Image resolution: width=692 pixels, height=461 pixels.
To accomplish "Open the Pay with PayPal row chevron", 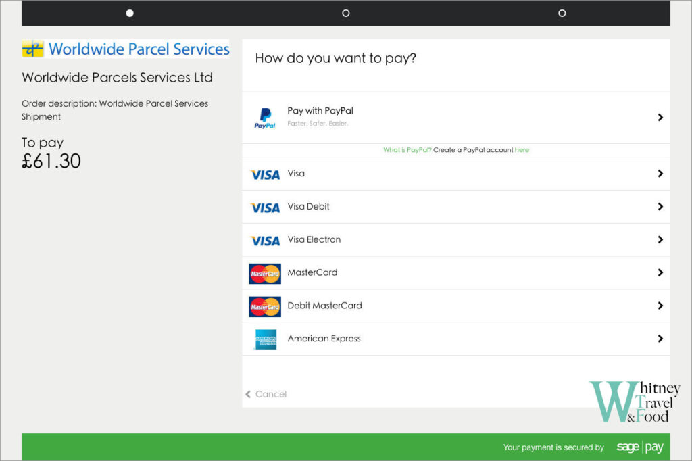I will 660,117.
